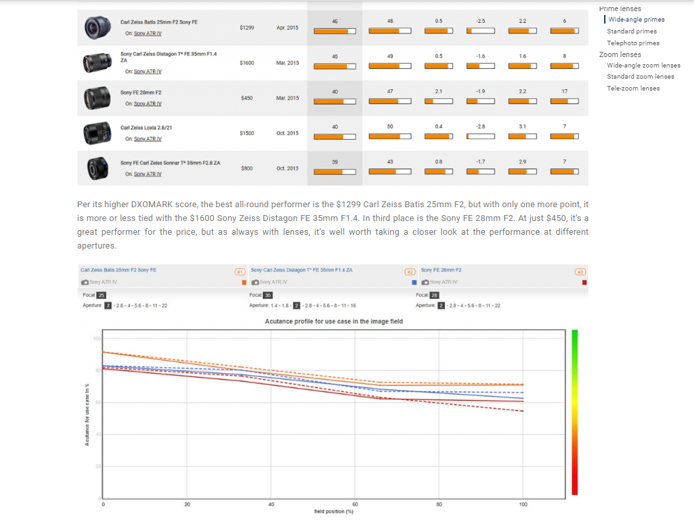Open the Wide-angle primes sidebar link
694x520 pixels.
click(x=636, y=20)
